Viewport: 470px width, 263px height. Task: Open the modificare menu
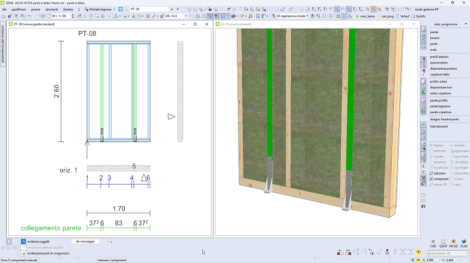pos(18,9)
